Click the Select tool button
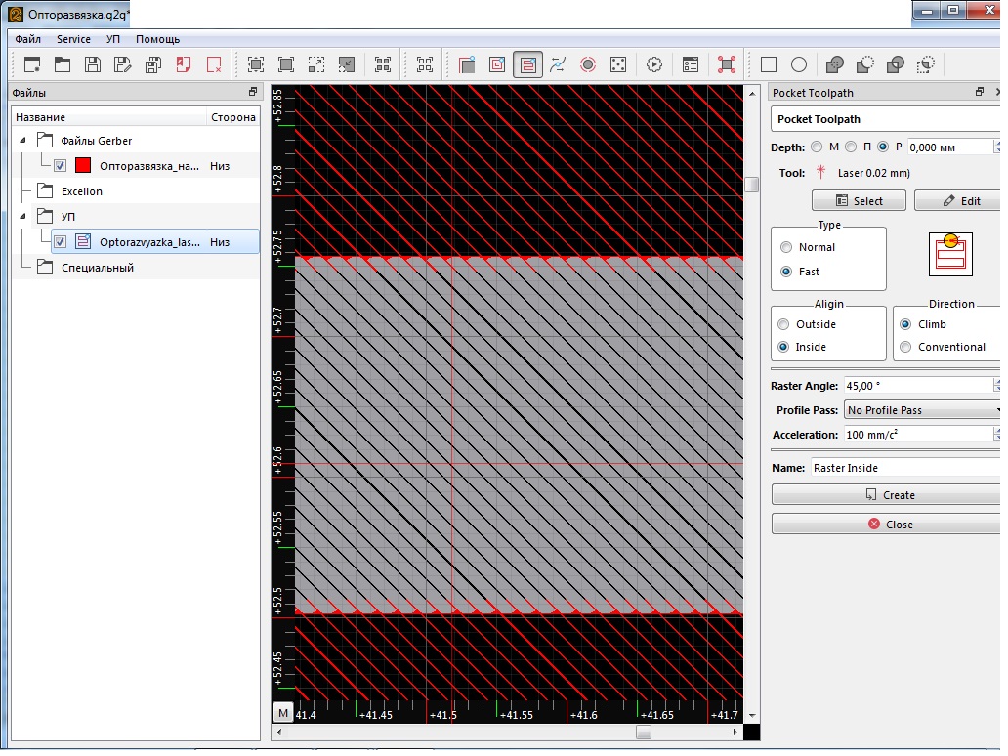The image size is (1008, 756). coord(859,201)
